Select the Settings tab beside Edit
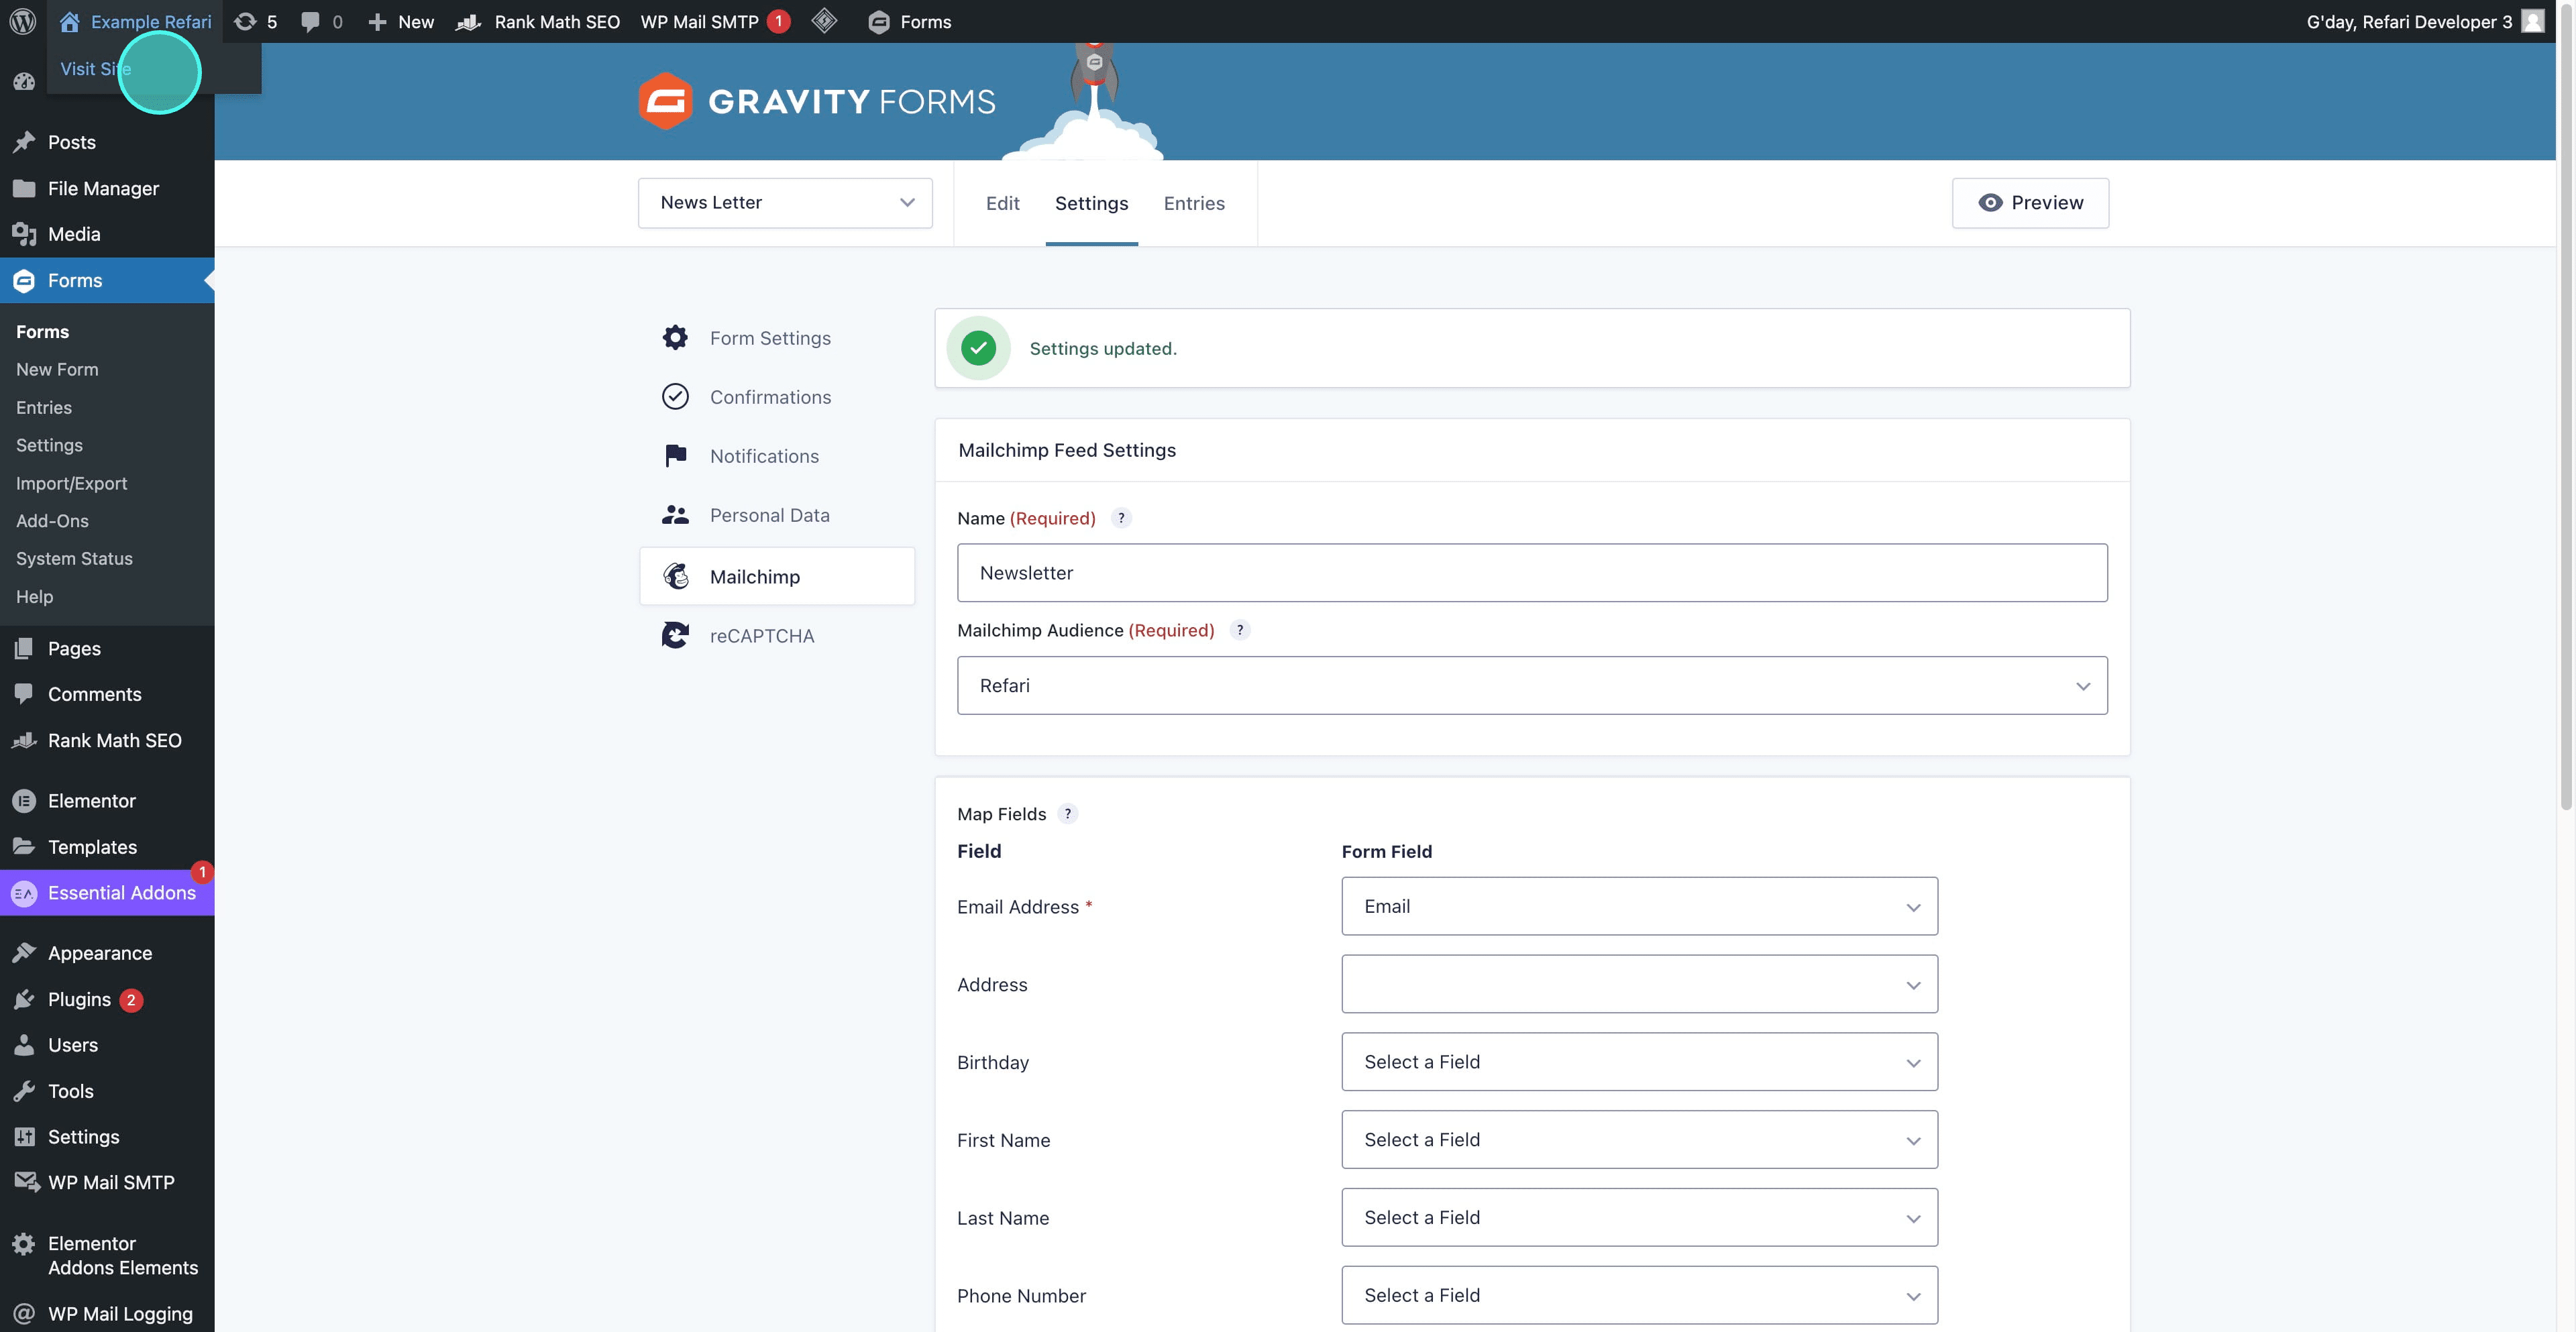Screen dimensions: 2576x1332 (x=1092, y=203)
